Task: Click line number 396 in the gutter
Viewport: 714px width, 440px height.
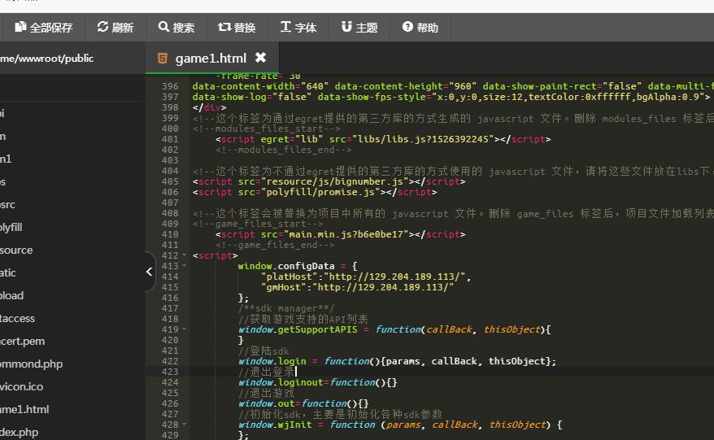Action: pyautogui.click(x=170, y=86)
